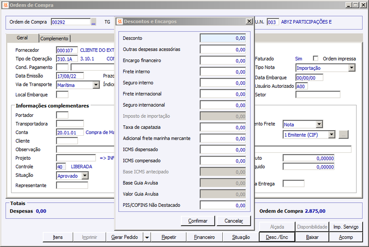Click the Frete internacional input field

[223, 94]
